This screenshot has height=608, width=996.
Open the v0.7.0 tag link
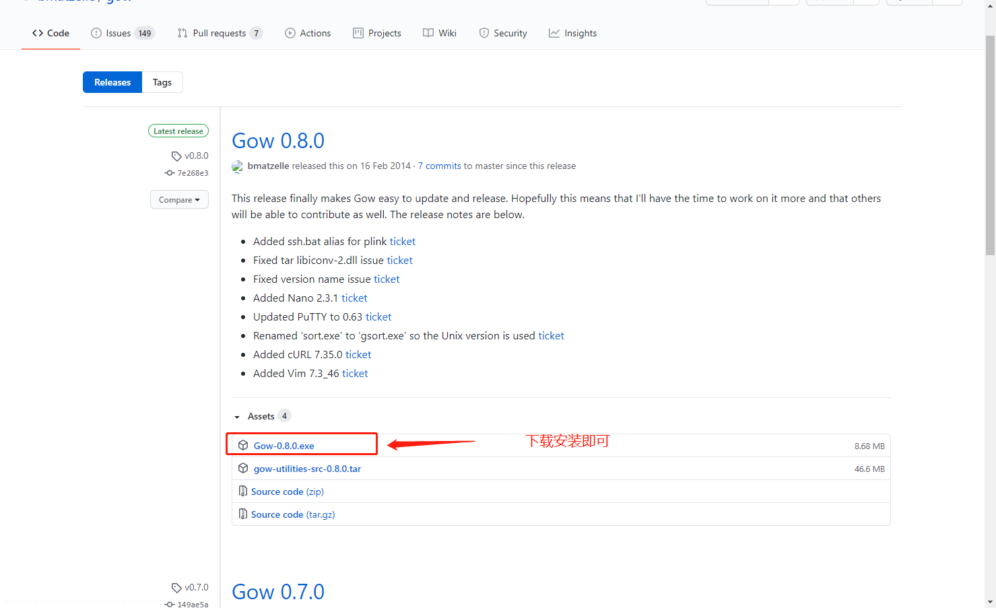[x=197, y=587]
